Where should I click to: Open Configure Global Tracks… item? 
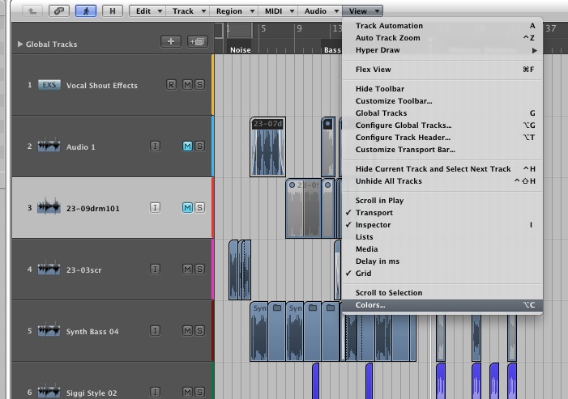[442, 125]
